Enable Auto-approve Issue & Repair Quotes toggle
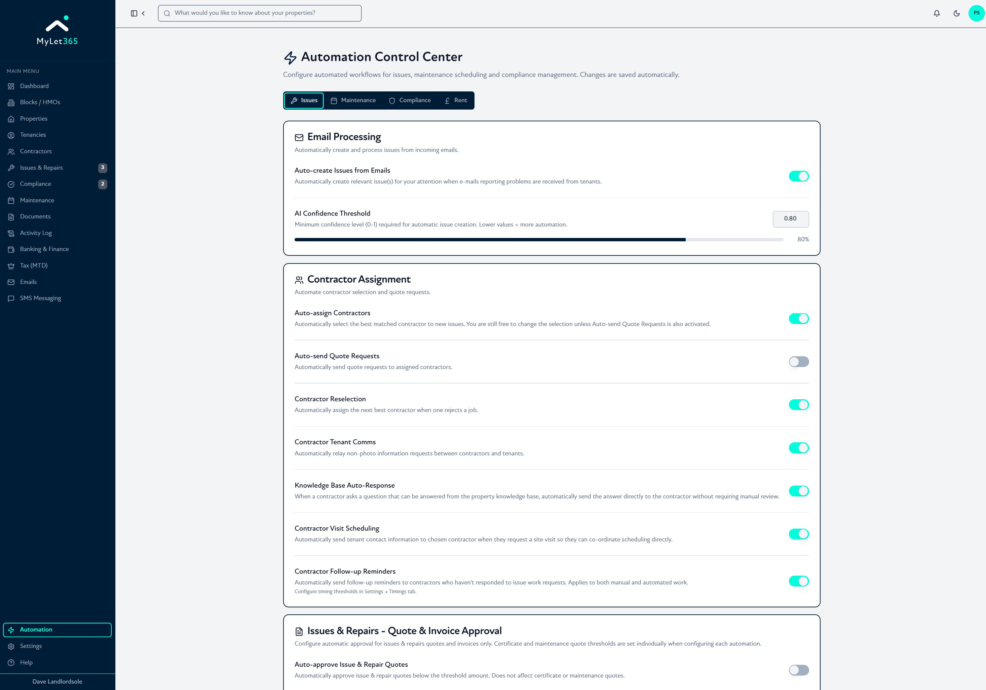 (x=799, y=670)
